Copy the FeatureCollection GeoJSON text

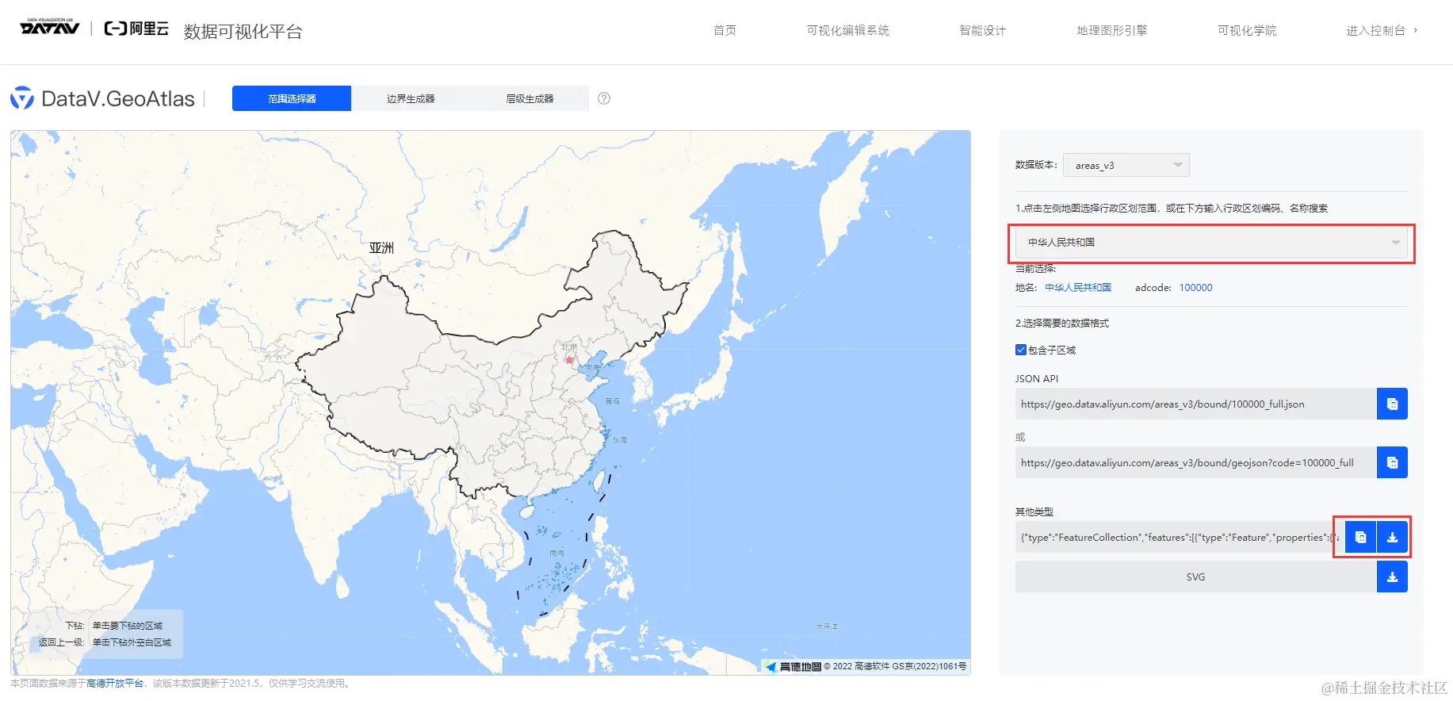coord(1360,537)
